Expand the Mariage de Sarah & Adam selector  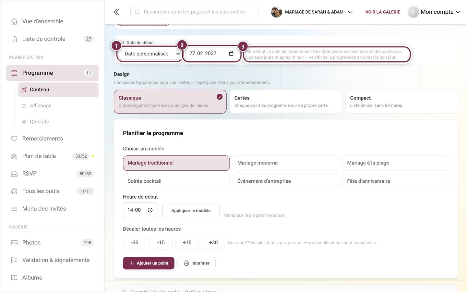(312, 12)
